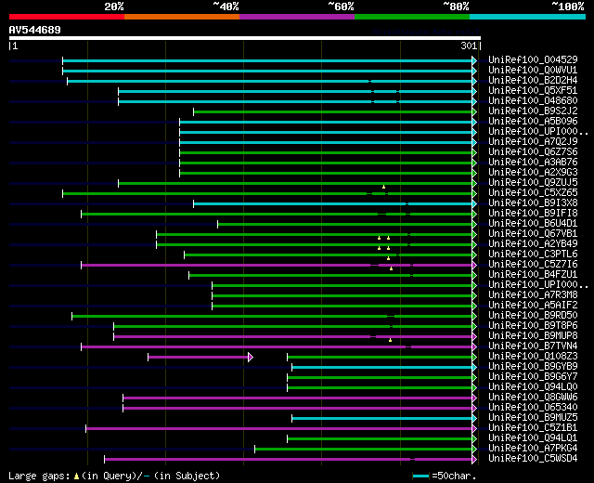Click the UniRef100_C5Z1B1 label
594x483 pixels.
click(533, 428)
